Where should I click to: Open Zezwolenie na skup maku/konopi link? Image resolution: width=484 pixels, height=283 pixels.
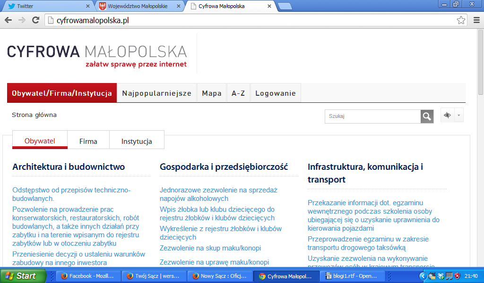coord(210,248)
